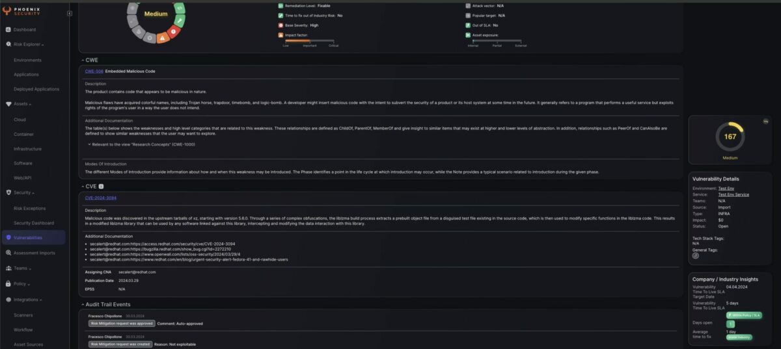Click the CVE info icon
This screenshot has height=349, width=781.
(101, 187)
